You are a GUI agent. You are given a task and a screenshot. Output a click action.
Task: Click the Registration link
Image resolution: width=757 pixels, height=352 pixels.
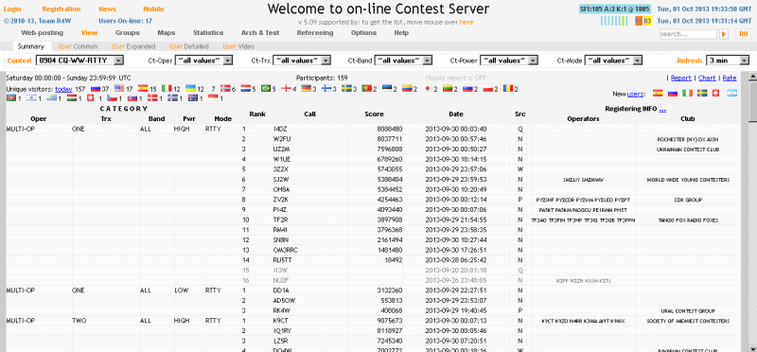coord(62,9)
